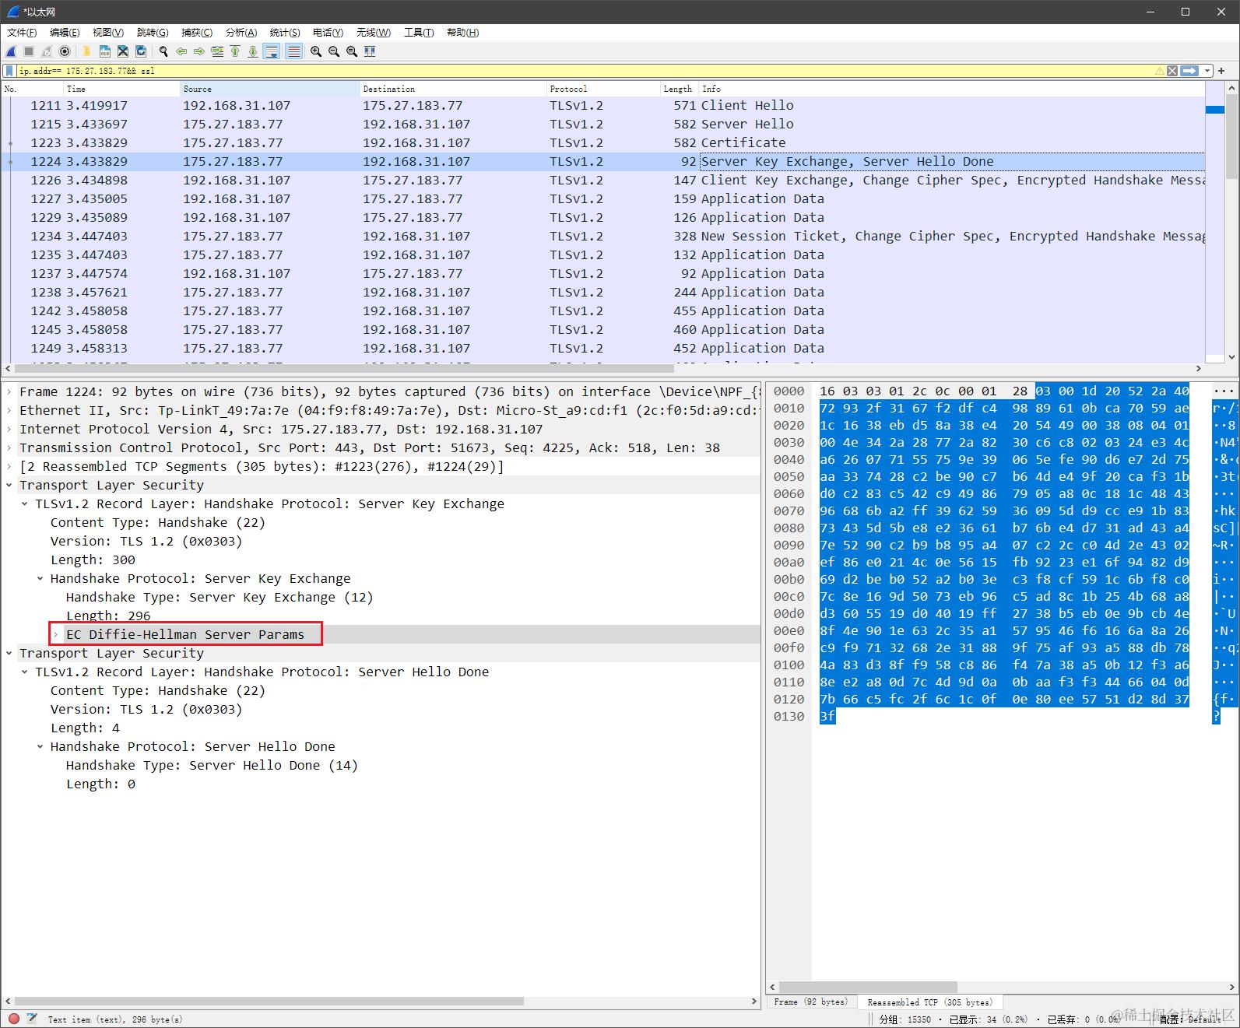Start a new capture with the shark fin icon
The image size is (1240, 1028).
click(x=11, y=51)
